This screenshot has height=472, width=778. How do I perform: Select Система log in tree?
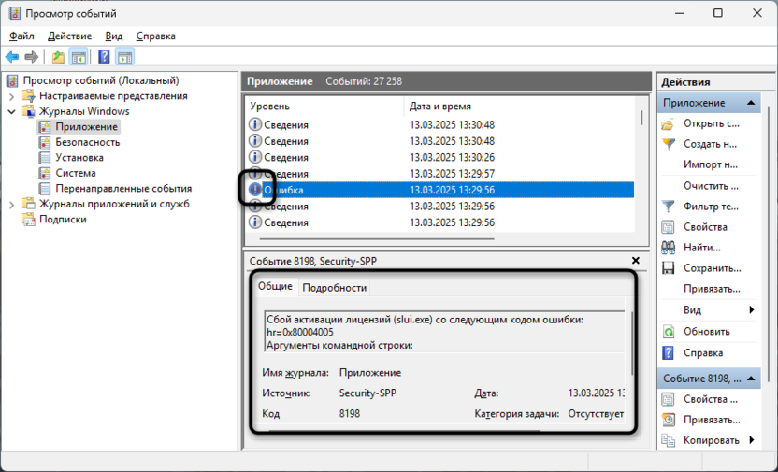coord(76,173)
